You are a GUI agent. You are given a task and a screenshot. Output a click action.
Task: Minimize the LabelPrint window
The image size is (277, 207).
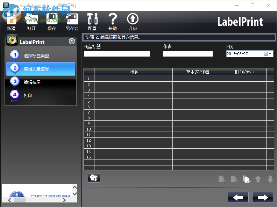(237, 5)
